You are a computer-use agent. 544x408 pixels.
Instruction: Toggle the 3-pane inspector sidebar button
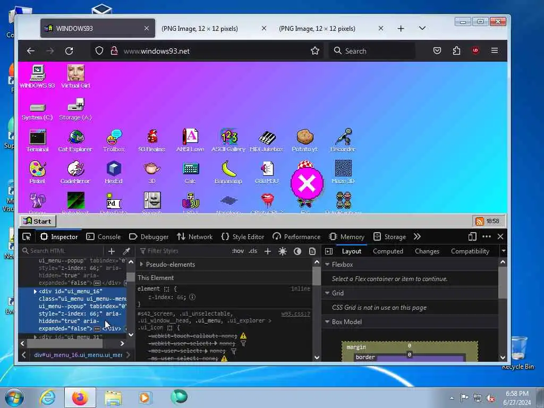(329, 251)
